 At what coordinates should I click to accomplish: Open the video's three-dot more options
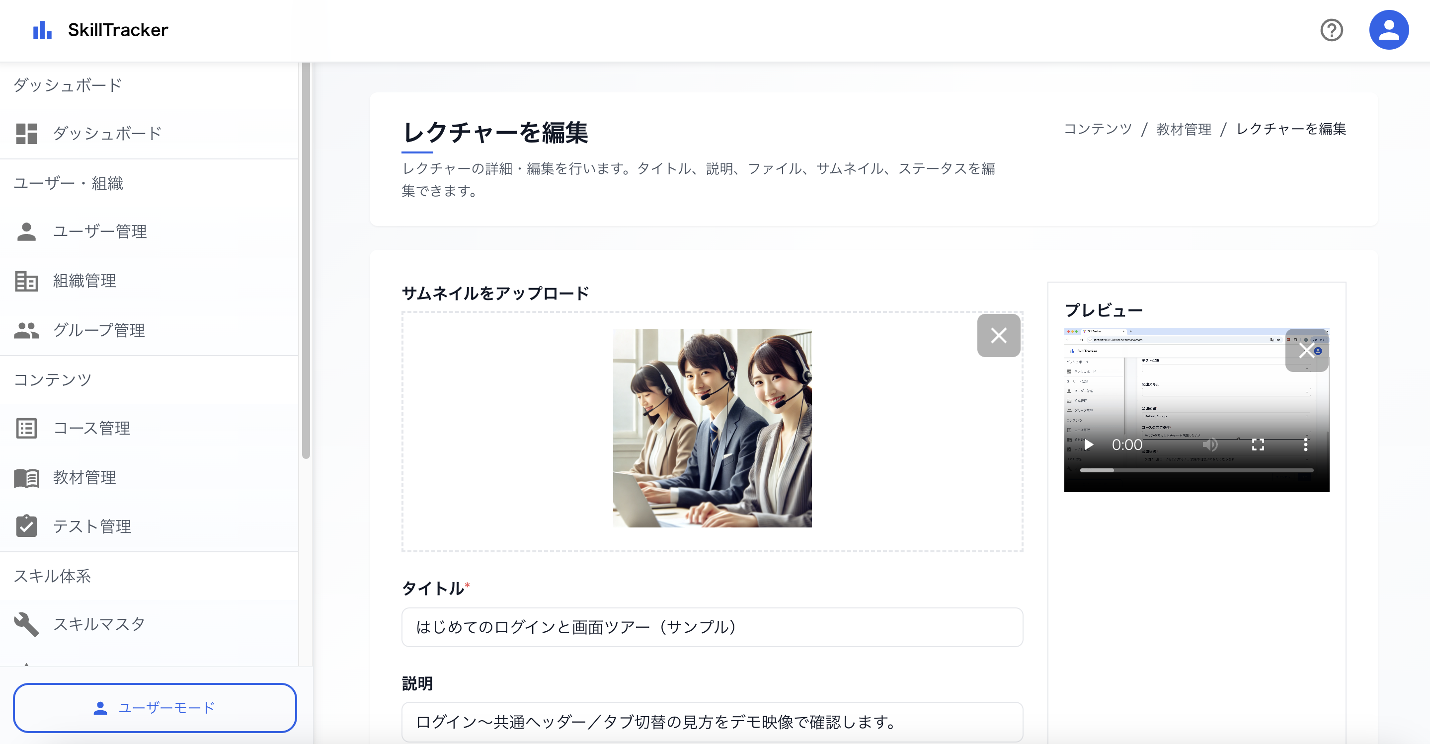pyautogui.click(x=1305, y=445)
